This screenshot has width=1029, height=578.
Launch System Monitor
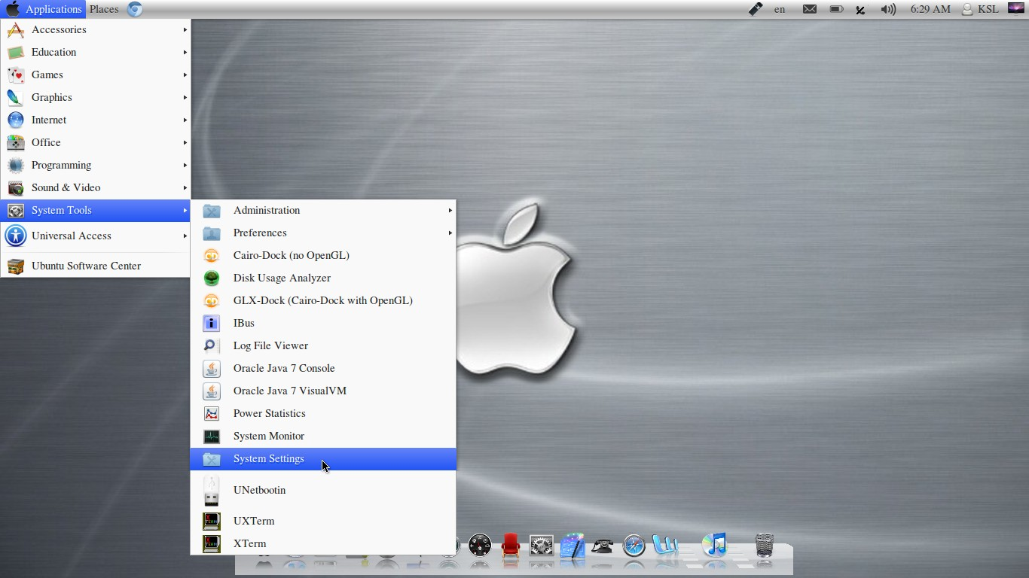[323, 436]
